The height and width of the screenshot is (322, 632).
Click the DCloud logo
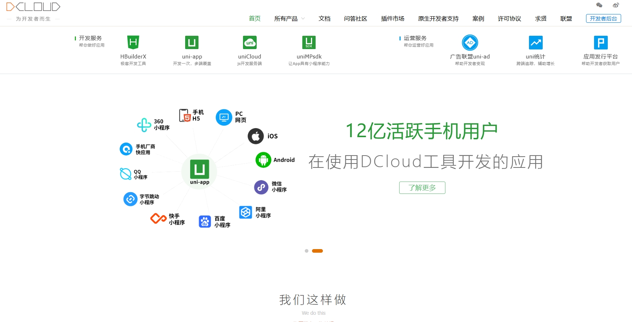33,7
